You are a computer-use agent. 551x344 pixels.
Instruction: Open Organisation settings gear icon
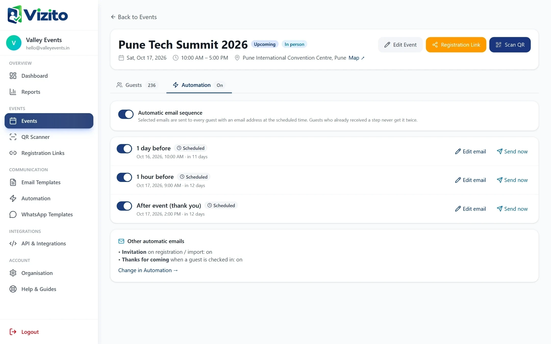pyautogui.click(x=13, y=273)
